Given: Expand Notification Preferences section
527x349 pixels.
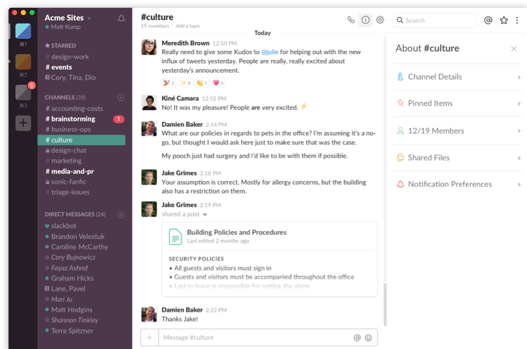Looking at the screenshot, I should point(458,185).
